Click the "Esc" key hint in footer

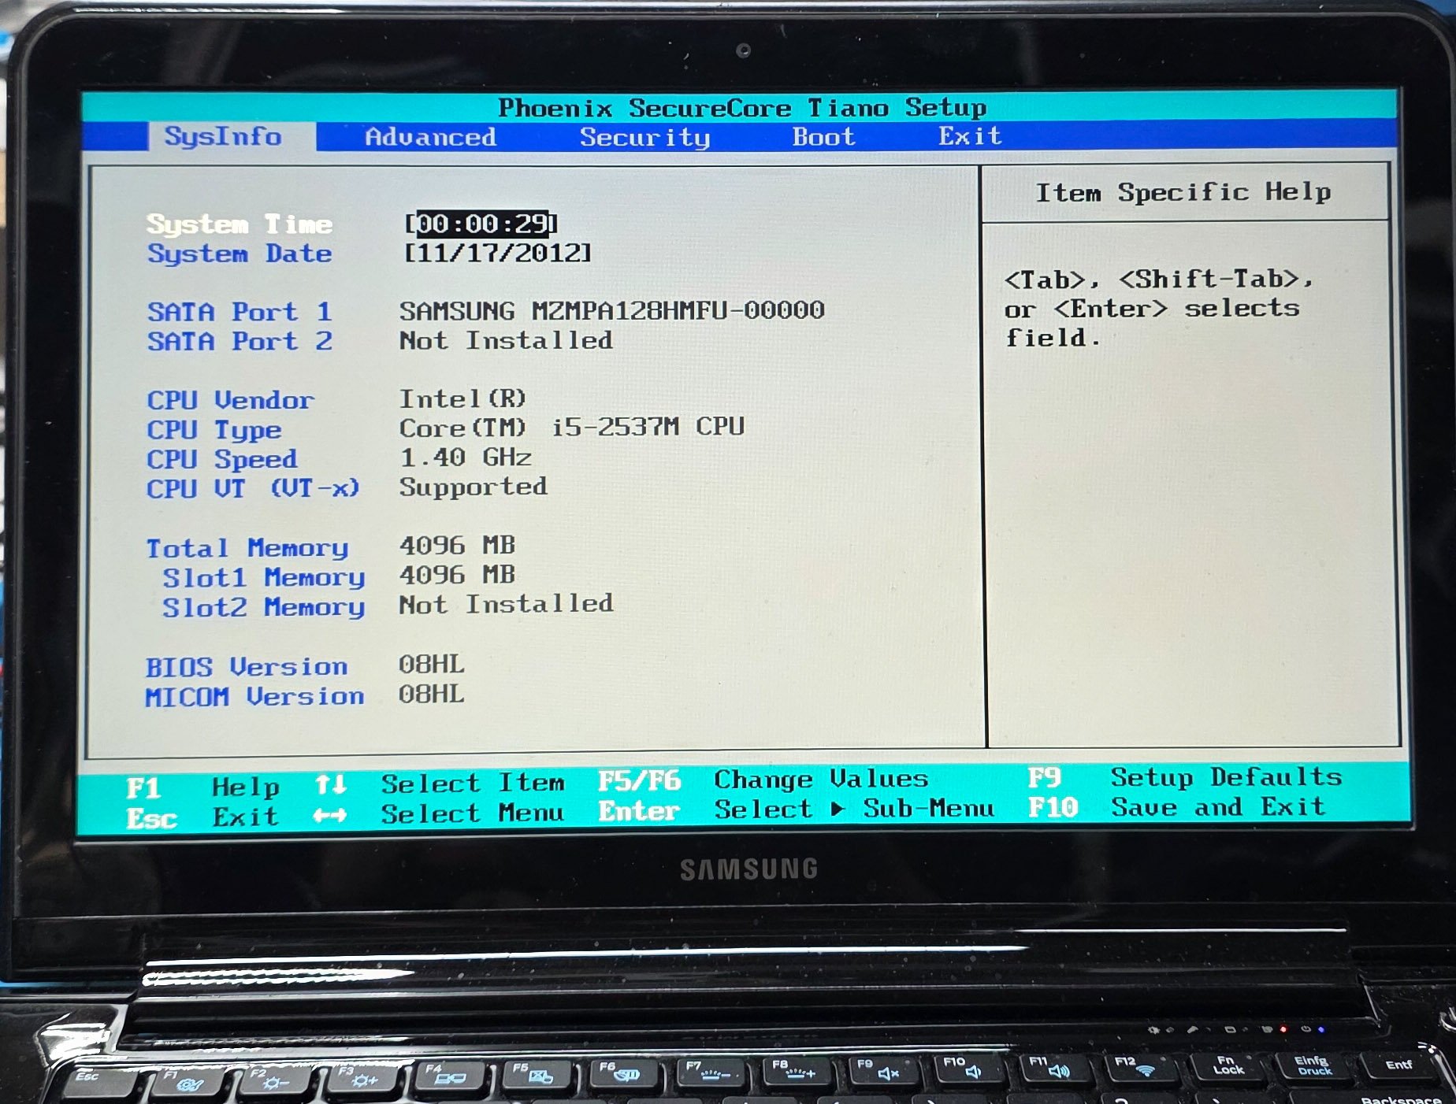[x=151, y=818]
